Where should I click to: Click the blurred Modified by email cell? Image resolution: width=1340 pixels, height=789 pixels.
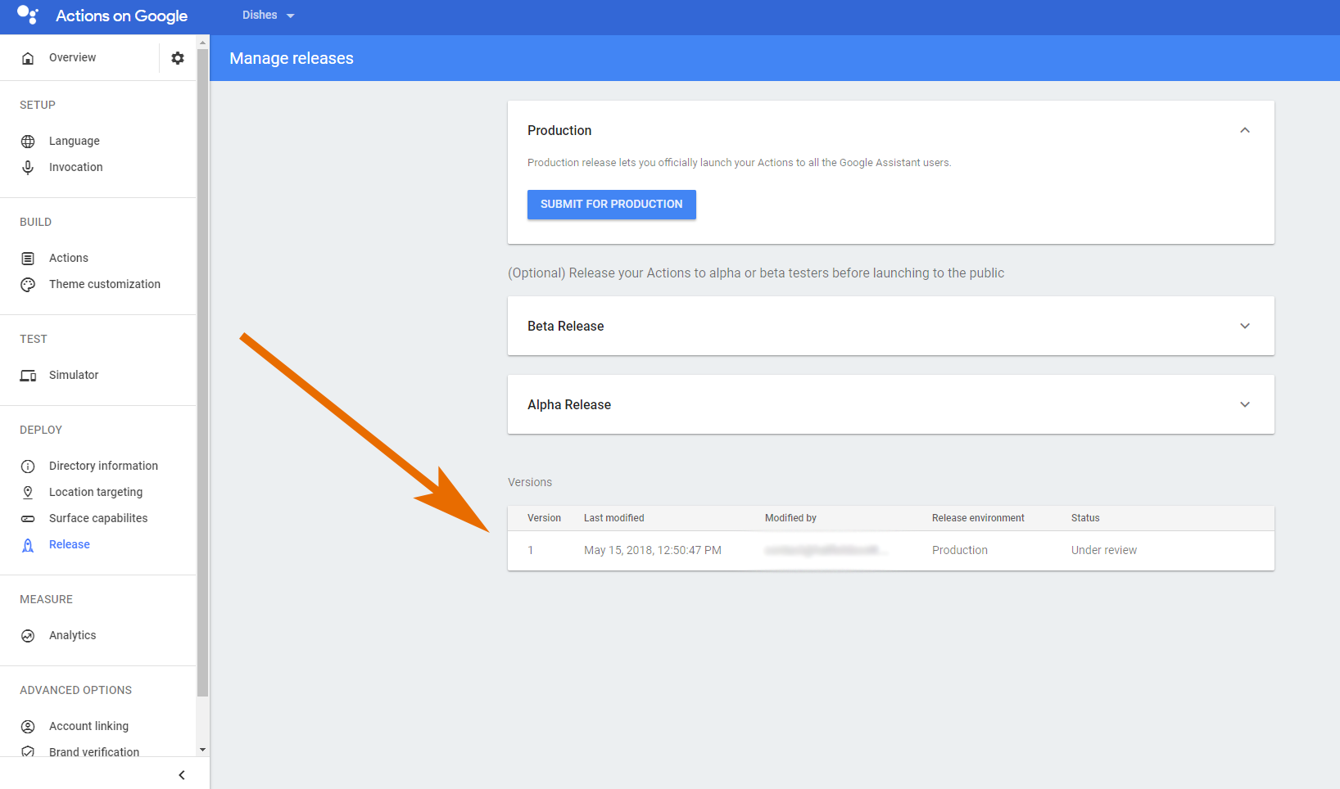click(x=826, y=550)
